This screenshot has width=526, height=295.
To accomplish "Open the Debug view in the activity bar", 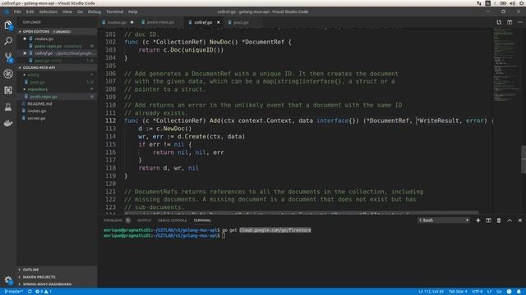I will pos(8,74).
